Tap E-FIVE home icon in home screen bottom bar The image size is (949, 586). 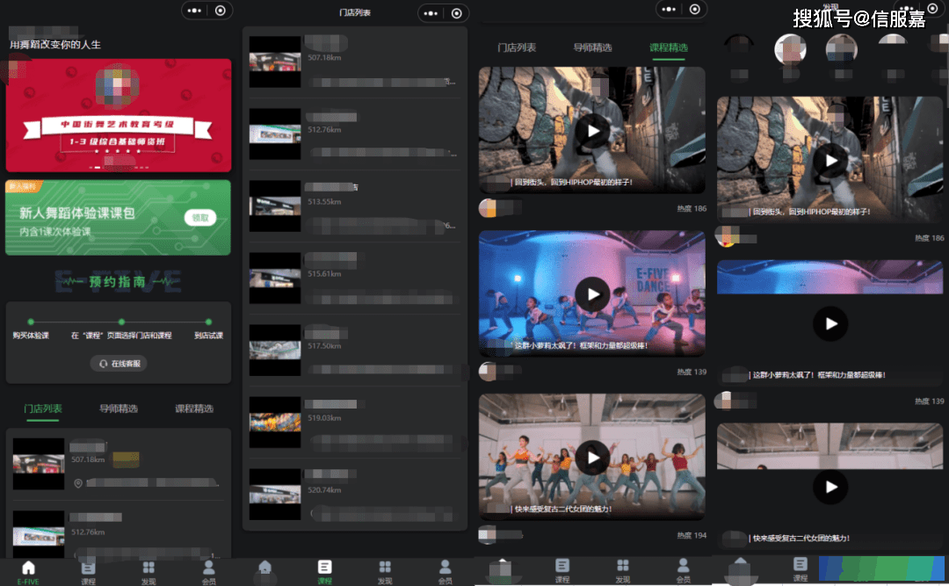28,572
